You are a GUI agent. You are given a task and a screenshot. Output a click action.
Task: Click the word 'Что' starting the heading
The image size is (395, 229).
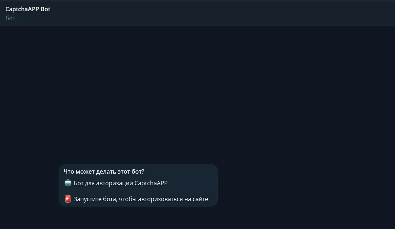click(69, 171)
